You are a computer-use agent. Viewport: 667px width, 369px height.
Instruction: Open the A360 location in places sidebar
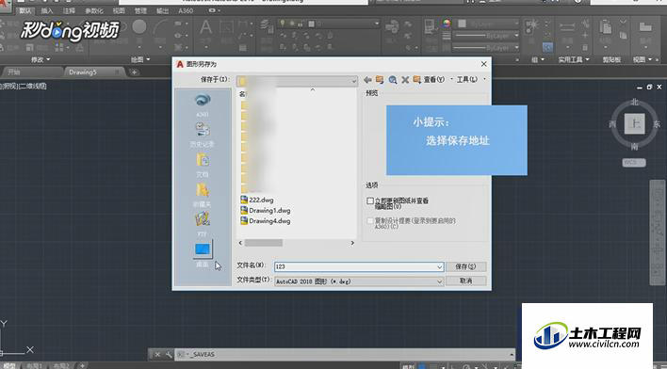click(203, 105)
